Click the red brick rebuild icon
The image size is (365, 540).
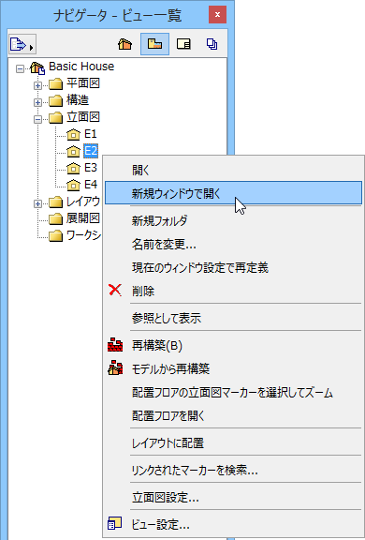115,345
